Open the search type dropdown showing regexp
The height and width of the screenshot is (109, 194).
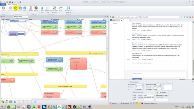point(160,89)
